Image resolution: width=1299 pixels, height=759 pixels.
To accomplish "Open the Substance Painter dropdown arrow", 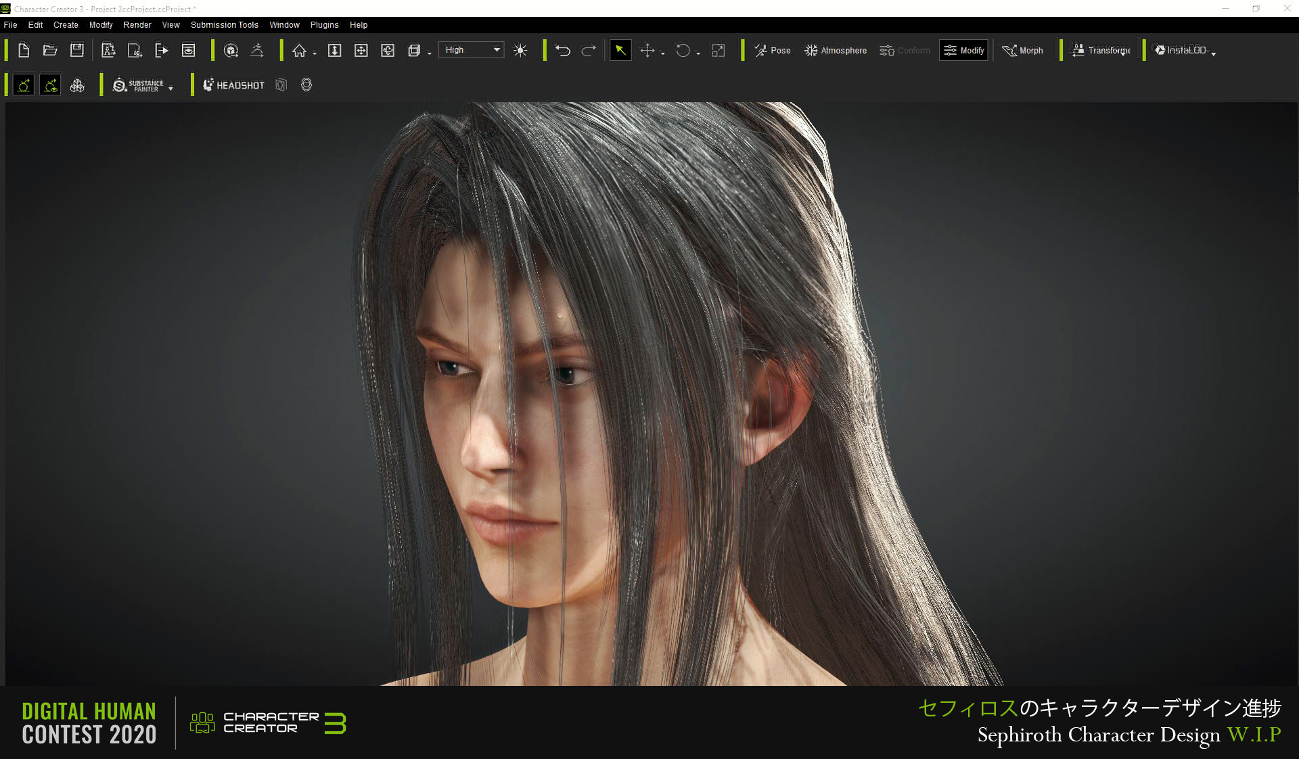I will [171, 89].
